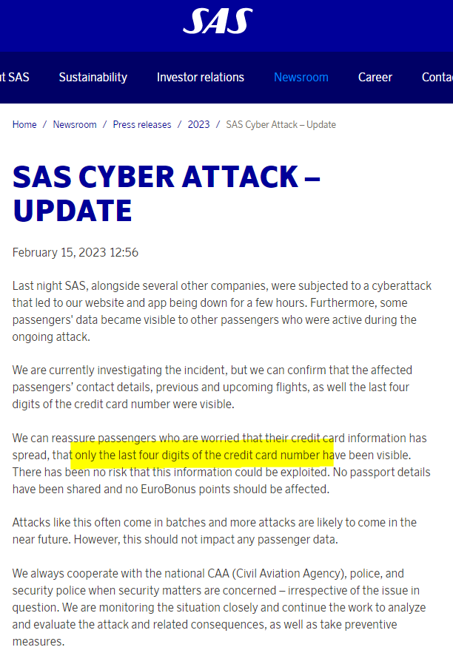
Task: Open the Contact navigation item
Action: (437, 78)
